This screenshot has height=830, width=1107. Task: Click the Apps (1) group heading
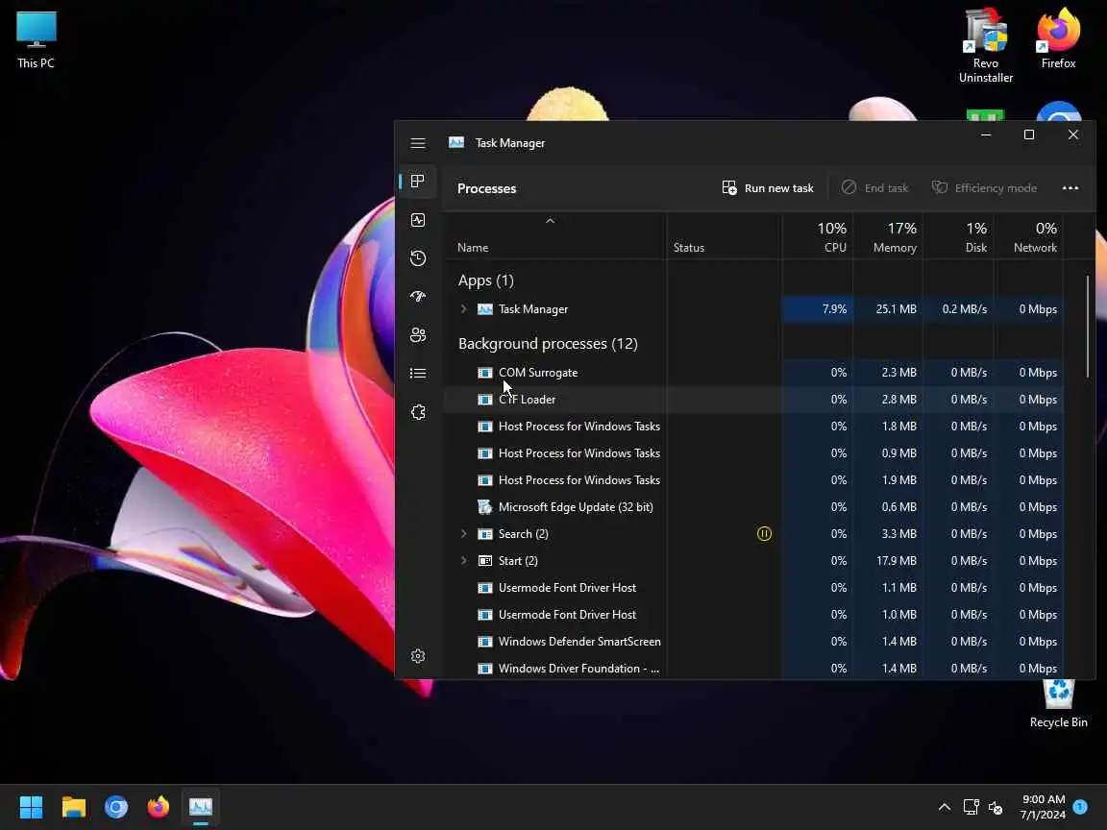tap(485, 281)
